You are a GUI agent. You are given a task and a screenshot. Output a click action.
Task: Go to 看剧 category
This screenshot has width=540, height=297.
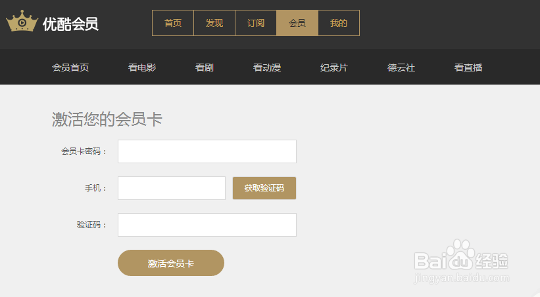click(205, 68)
